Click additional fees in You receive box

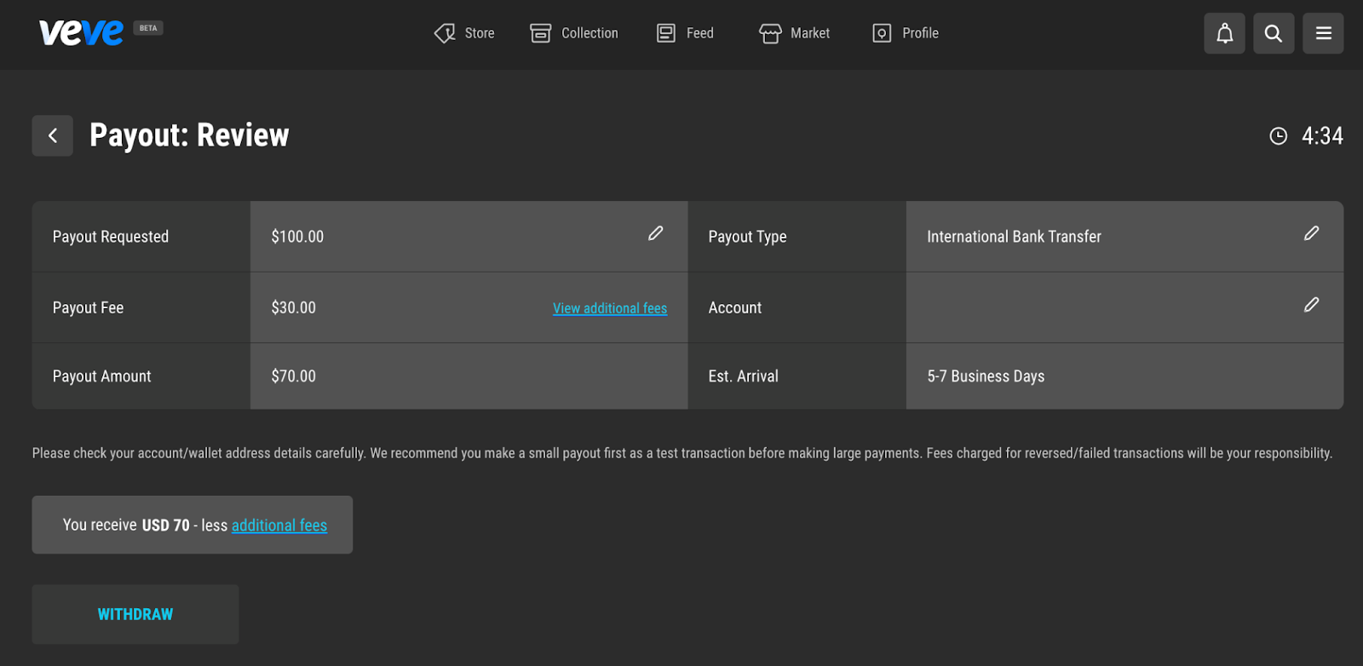(279, 525)
